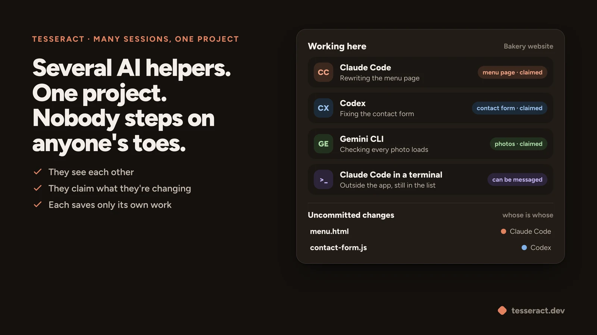597x335 pixels.
Task: Open the tesseract.dev link
Action: [x=538, y=310]
